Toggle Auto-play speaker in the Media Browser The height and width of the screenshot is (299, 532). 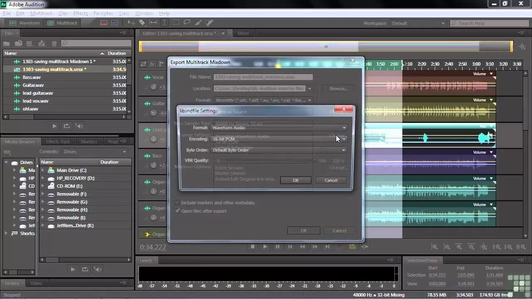98,269
